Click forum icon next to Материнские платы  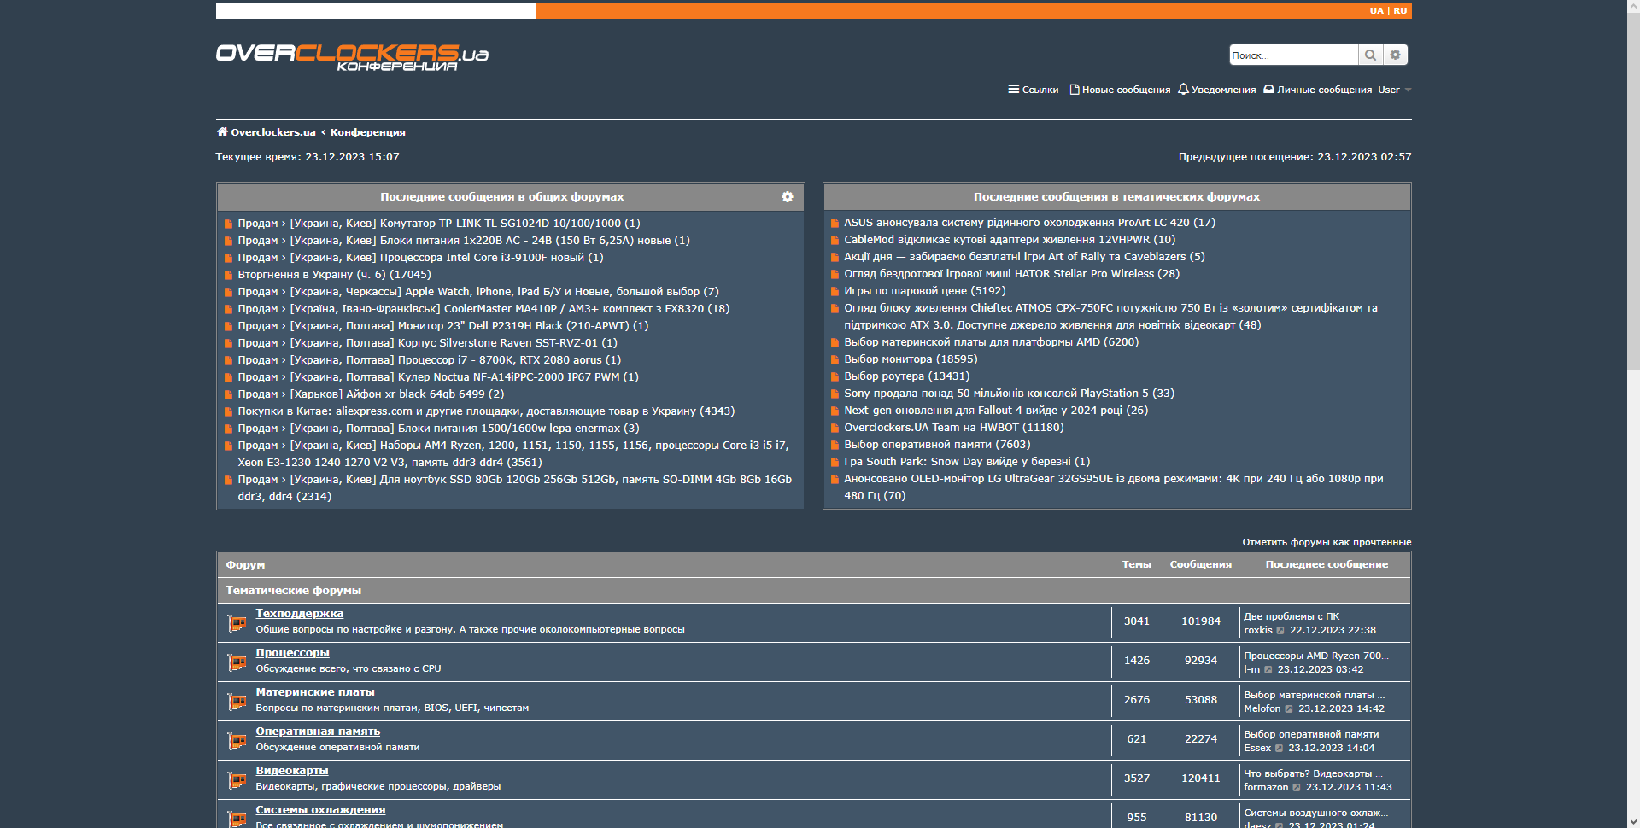[237, 702]
